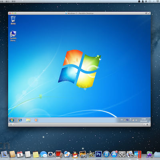This screenshot has width=160, height=160.
Task: Enter full screen via Parallels title bar arrows
Action: (149, 13)
